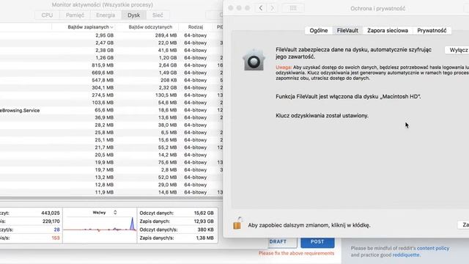The image size is (469, 264).
Task: Switch to CPU tab in Activity Monitor
Action: pyautogui.click(x=47, y=15)
